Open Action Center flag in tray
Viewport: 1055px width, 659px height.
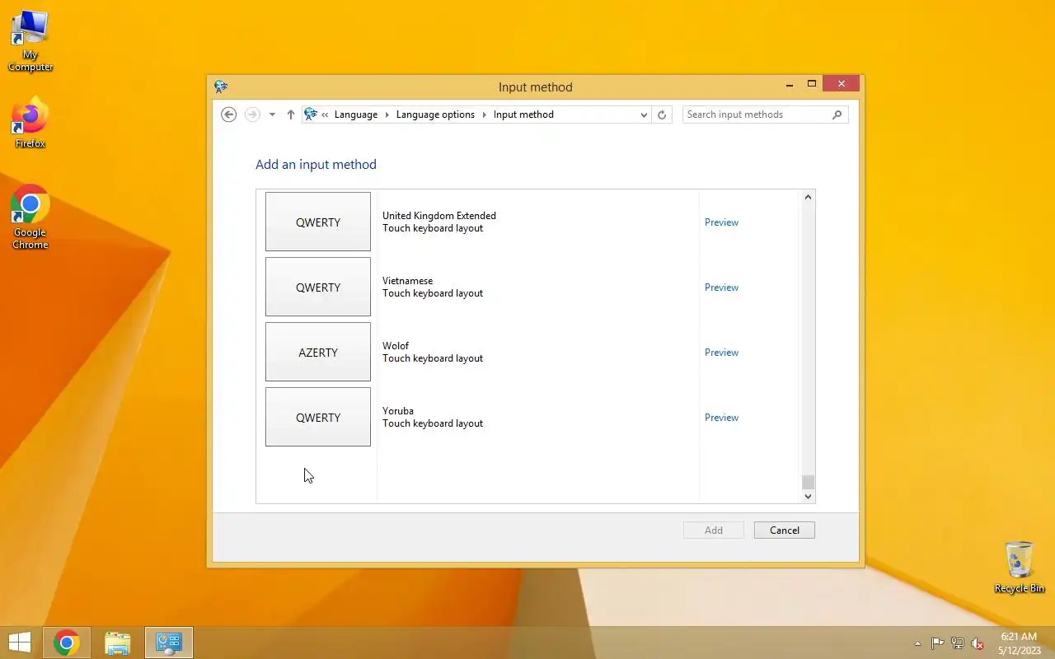point(938,643)
